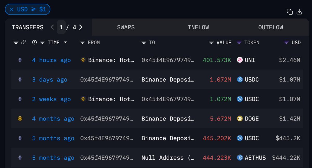This screenshot has width=312, height=168.
Task: Open the chain filter icon in header
Action: click(16, 42)
